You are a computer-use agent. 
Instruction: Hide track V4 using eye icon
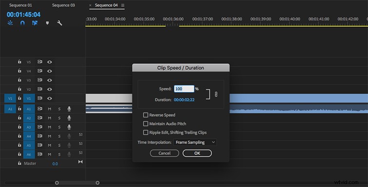49,71
